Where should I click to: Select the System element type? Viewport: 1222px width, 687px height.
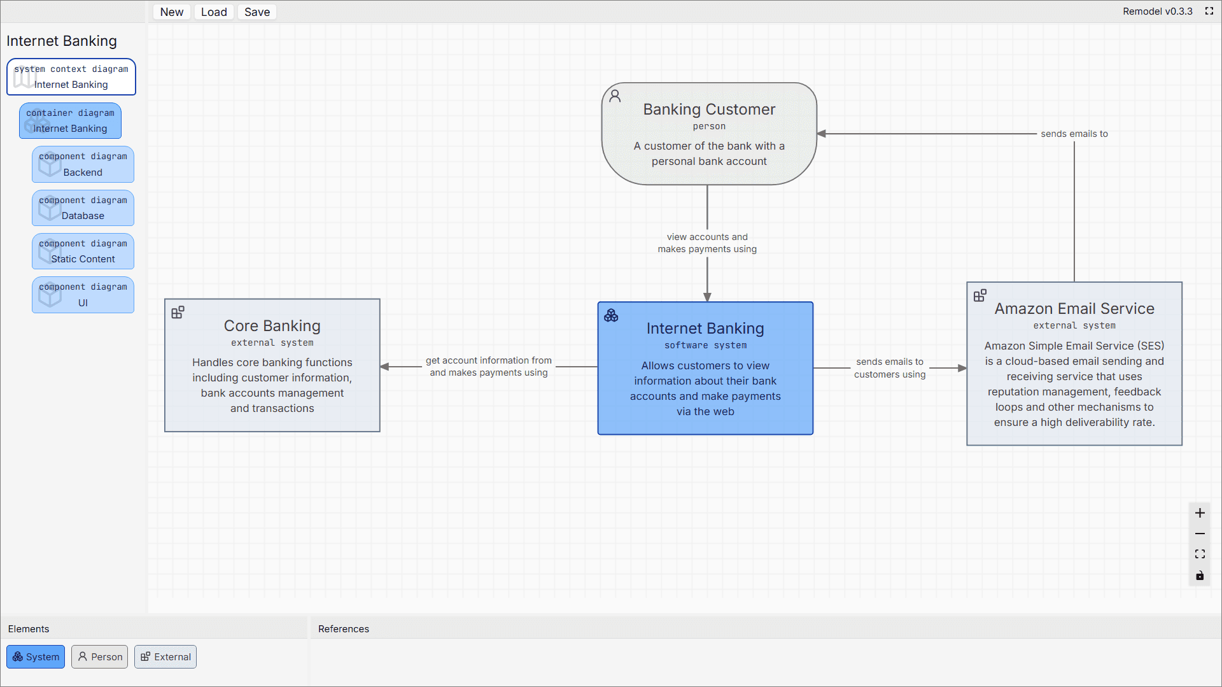[36, 656]
